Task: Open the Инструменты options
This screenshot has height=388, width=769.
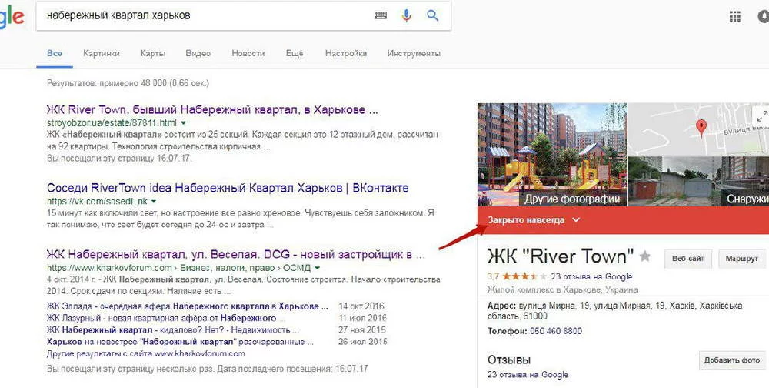Action: [414, 53]
